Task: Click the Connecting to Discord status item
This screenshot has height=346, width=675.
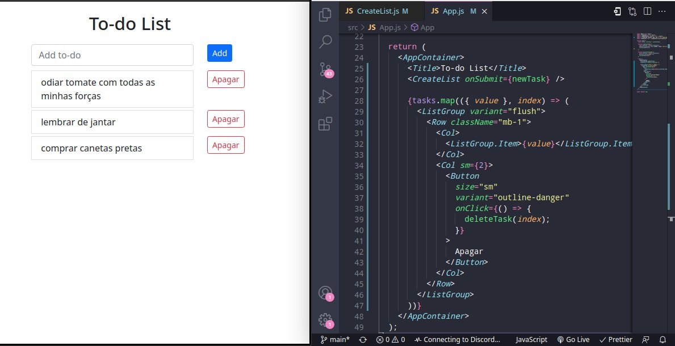Action: coord(457,340)
